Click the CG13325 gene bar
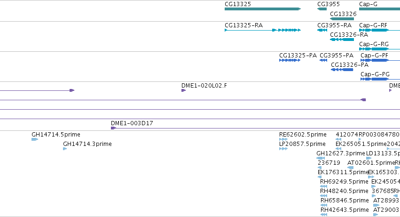Viewport: 400px width, 217px height. (x=263, y=9)
